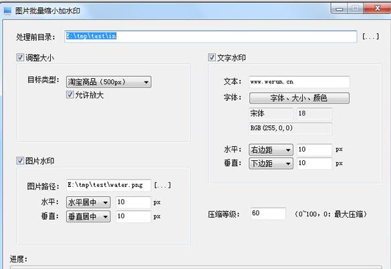
Task: Click the RGB (255,0,0) color display box
Action: [x=291, y=128]
